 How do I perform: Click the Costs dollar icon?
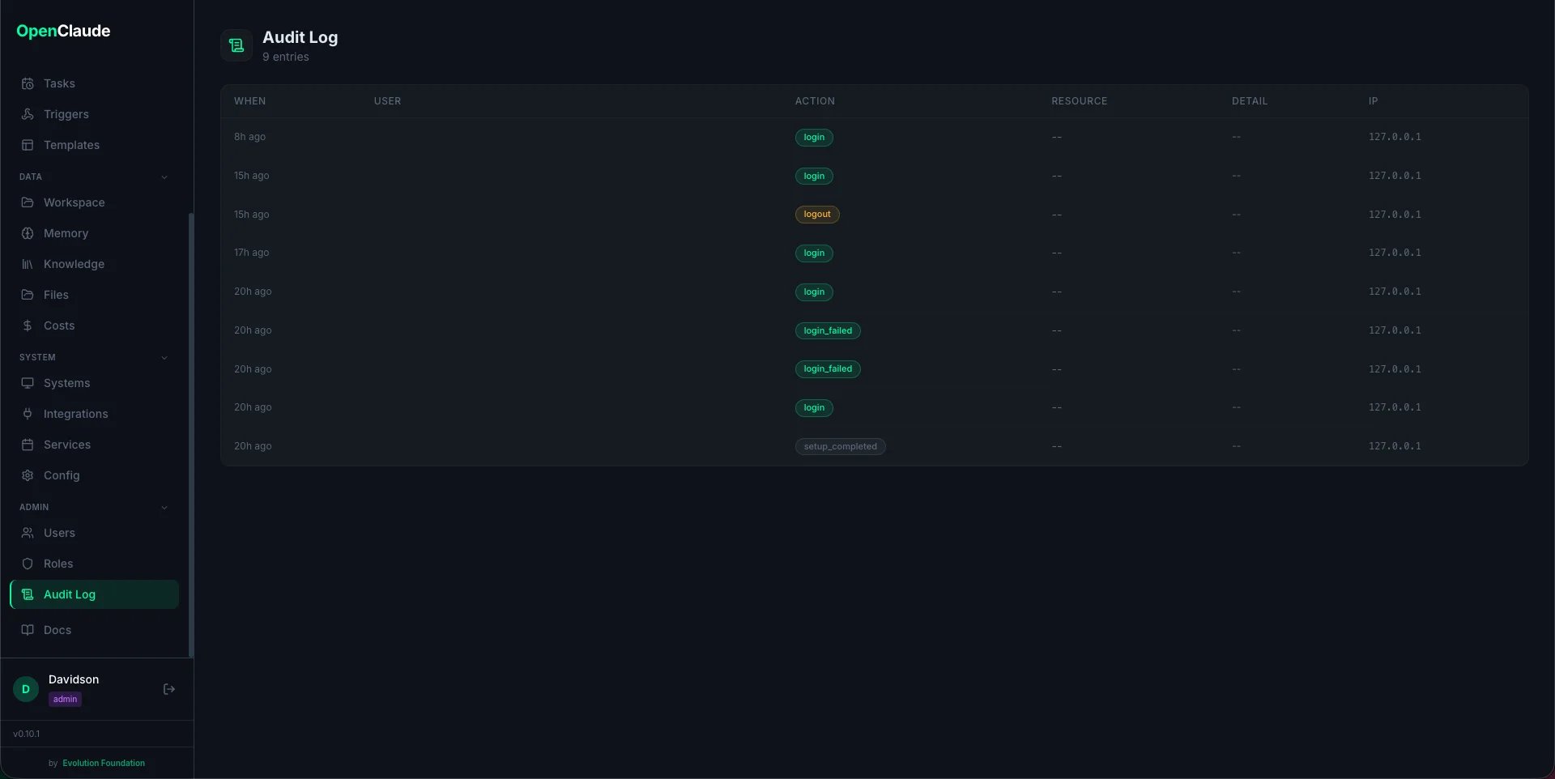(28, 326)
